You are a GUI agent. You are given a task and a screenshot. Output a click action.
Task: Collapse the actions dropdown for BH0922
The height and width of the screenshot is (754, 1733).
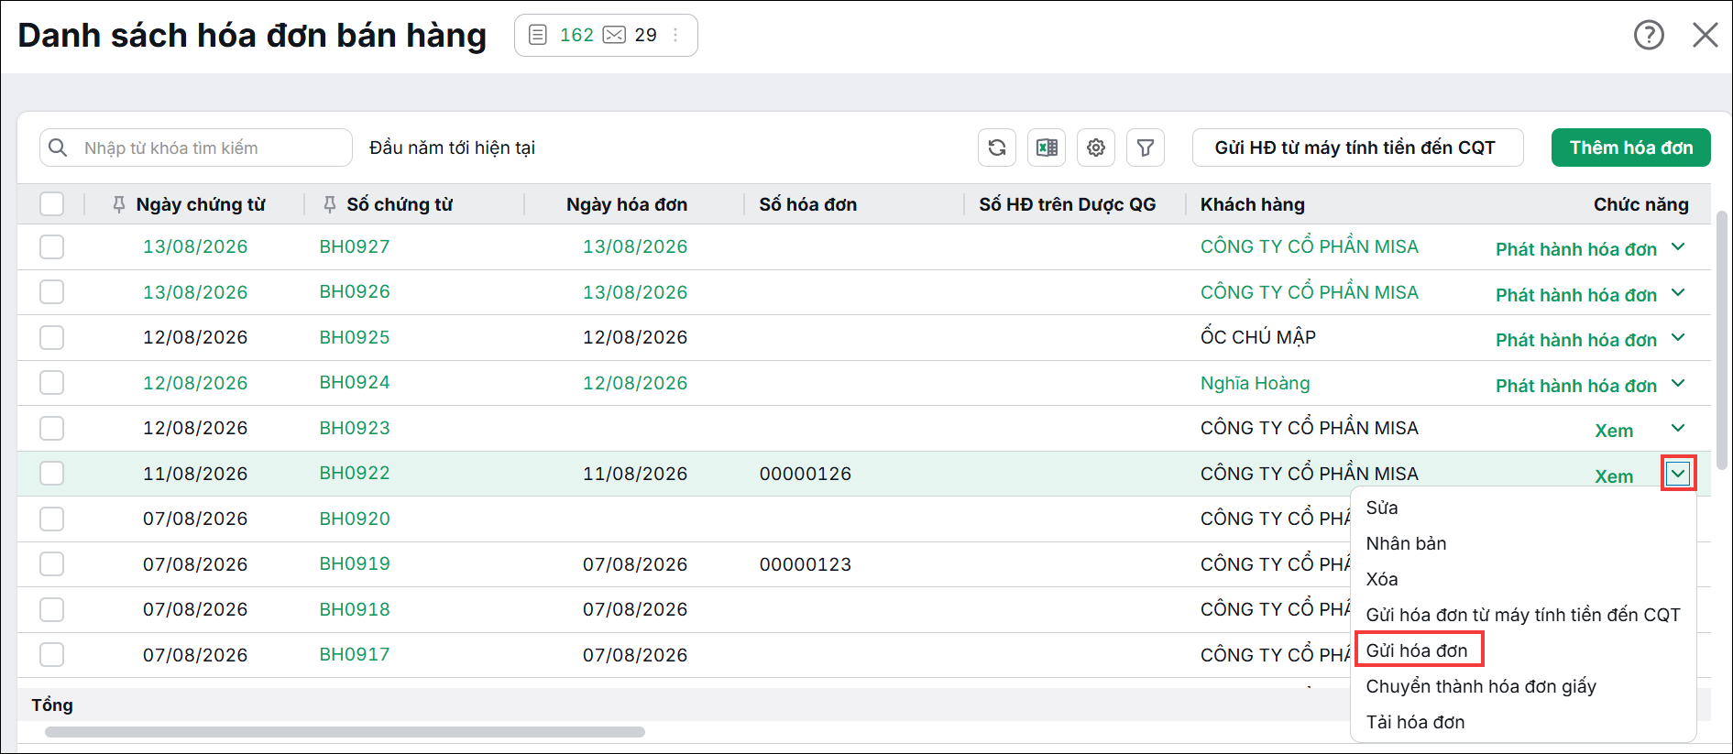coord(1678,474)
